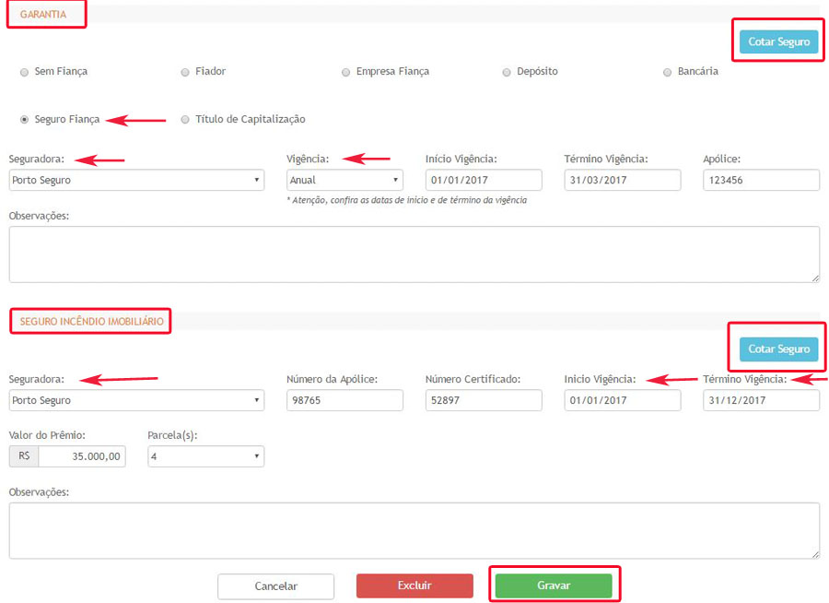Click the Cancelar button
Screen dimensions: 829x603
tap(275, 586)
